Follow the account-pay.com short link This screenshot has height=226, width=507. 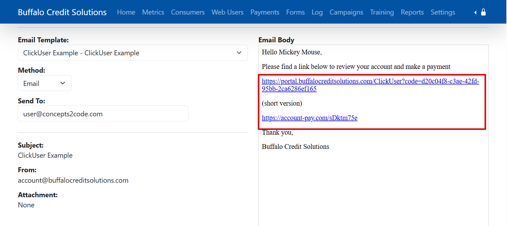[309, 118]
